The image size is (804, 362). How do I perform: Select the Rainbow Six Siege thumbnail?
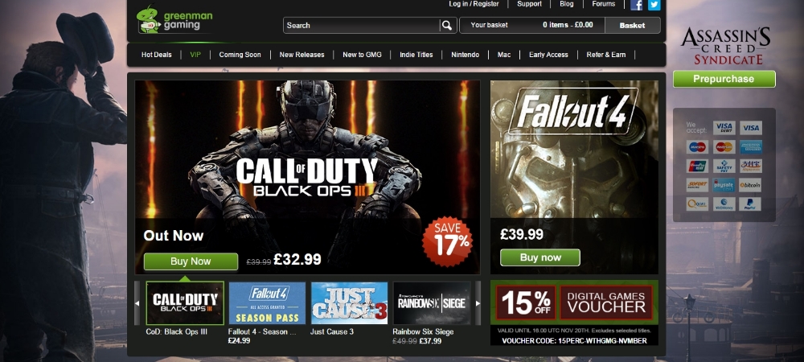(432, 303)
